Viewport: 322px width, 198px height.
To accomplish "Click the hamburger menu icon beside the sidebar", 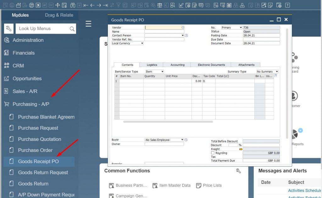I will (x=88, y=24).
